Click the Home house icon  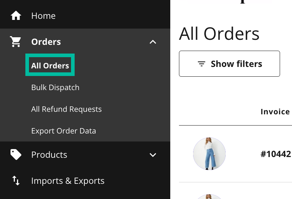[16, 16]
